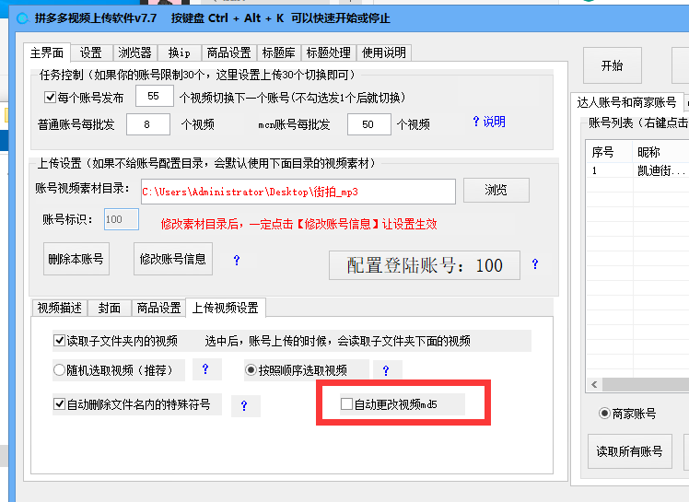The height and width of the screenshot is (502, 689).
Task: Click the app icon in title bar
Action: [22, 19]
